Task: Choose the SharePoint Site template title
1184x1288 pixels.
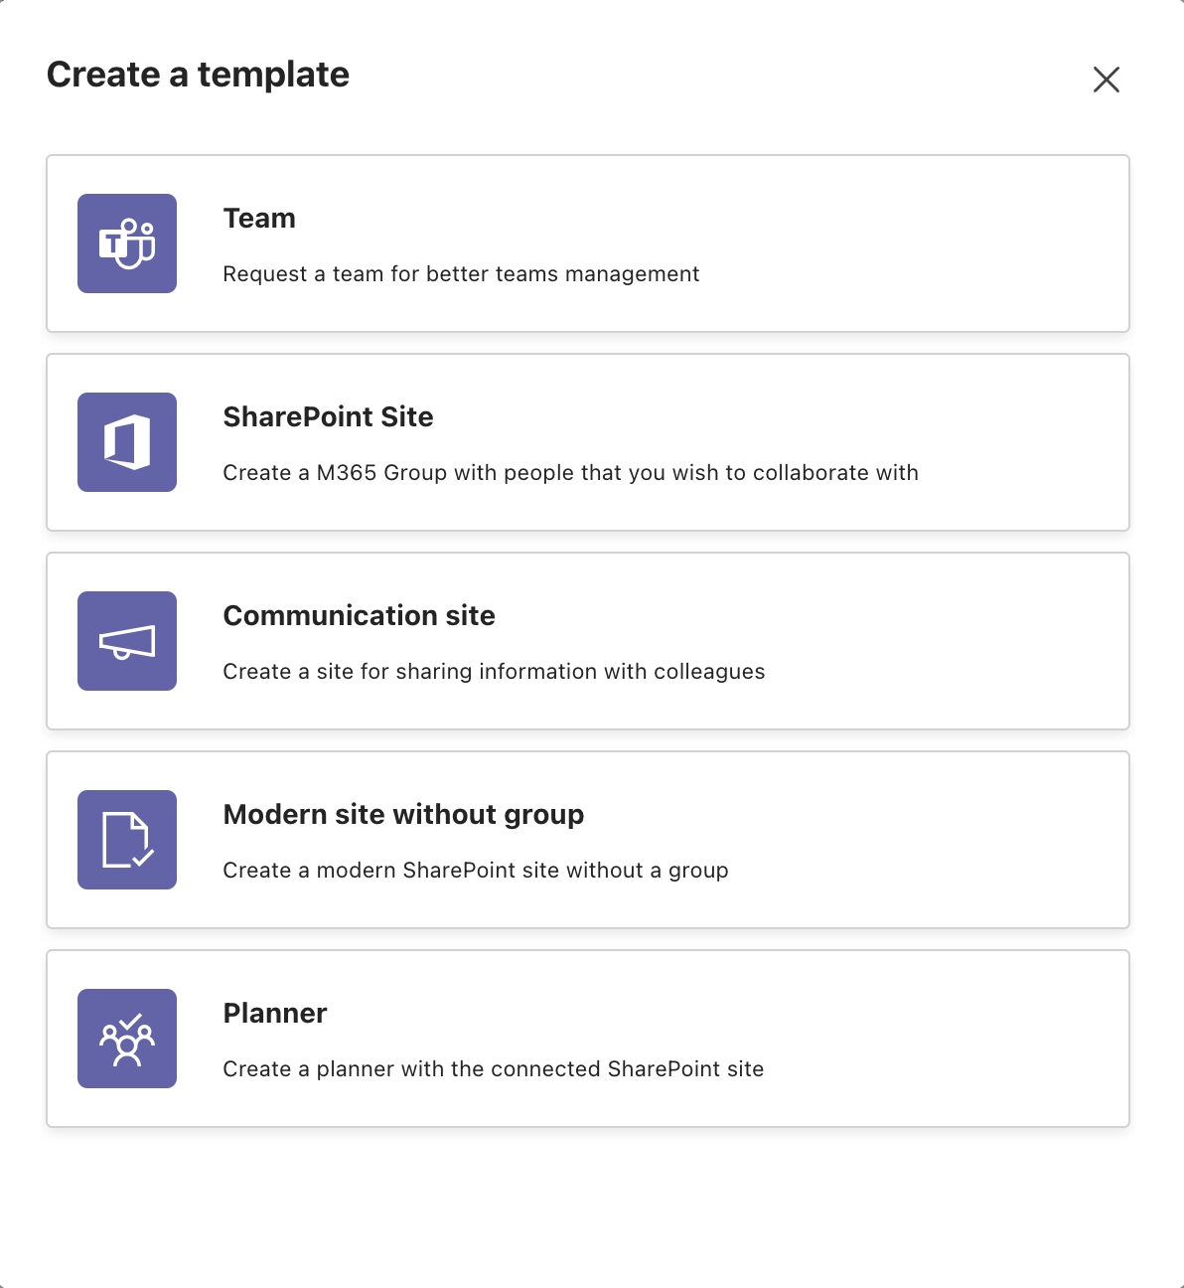Action: (x=328, y=417)
